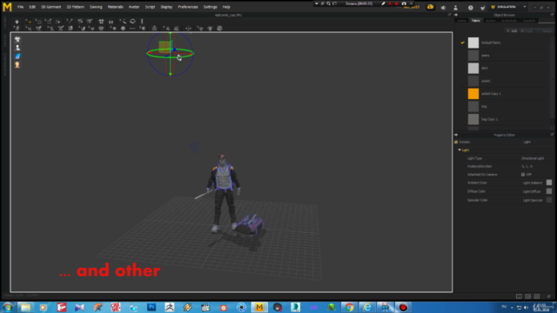Open the Ambient Color swatch
Screen dimensions: 557x313
click(549, 183)
